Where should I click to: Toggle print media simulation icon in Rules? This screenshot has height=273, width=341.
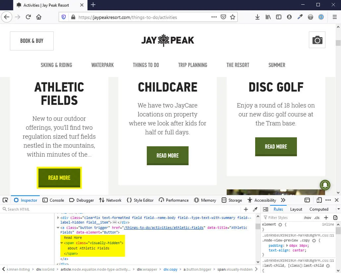tap(335, 217)
